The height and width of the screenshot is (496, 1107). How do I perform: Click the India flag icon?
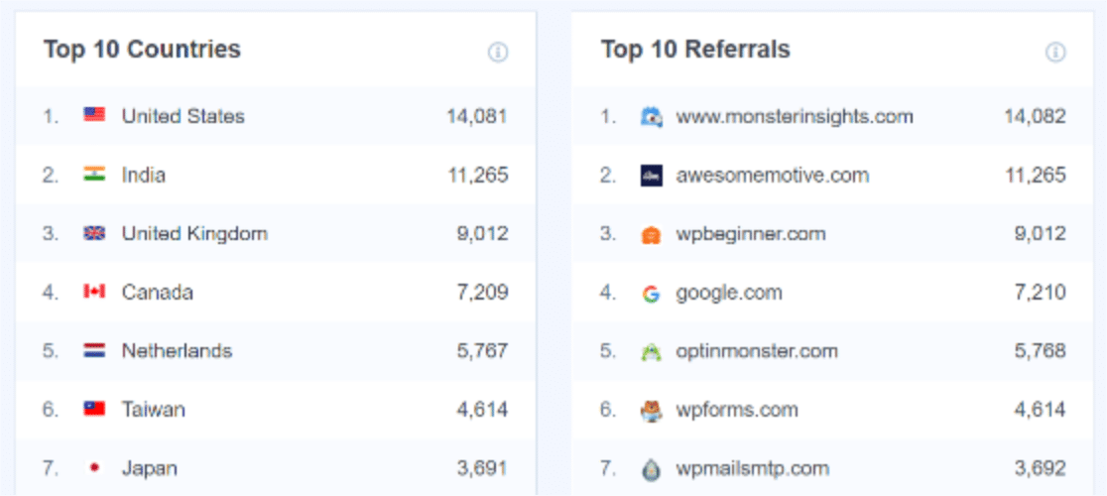pos(94,174)
